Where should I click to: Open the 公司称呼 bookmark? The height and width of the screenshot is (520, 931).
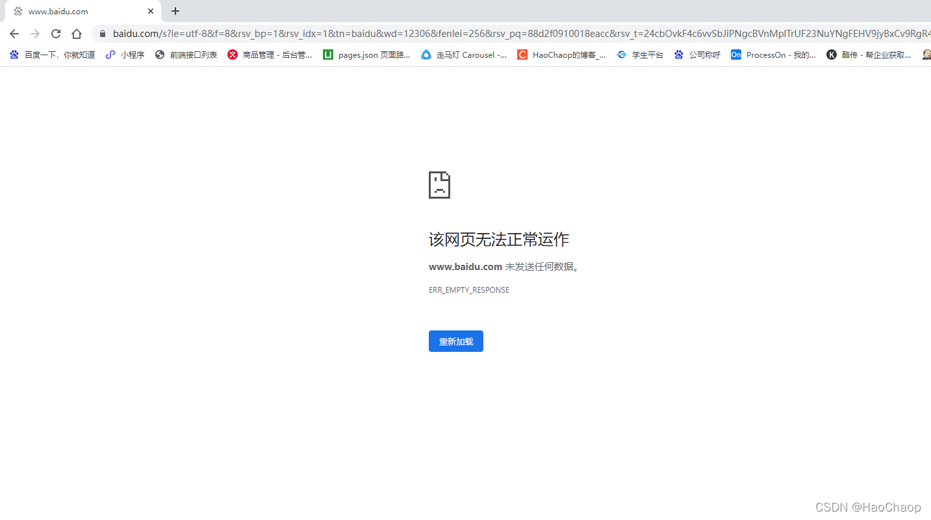[x=697, y=55]
